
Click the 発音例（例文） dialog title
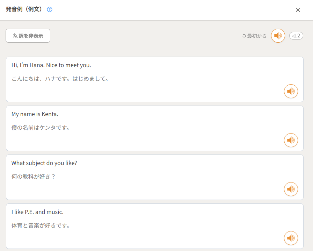(x=24, y=9)
